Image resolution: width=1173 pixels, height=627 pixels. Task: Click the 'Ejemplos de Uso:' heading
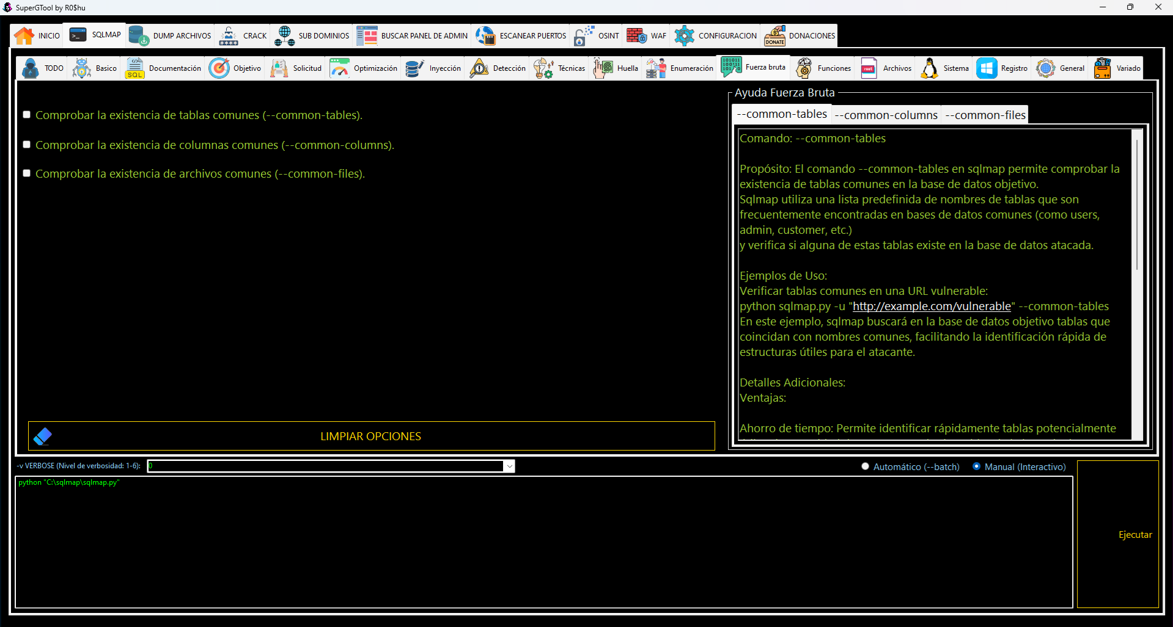coord(783,276)
